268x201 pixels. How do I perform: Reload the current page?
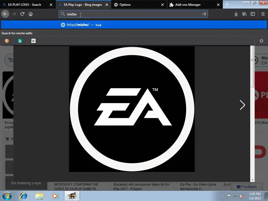pos(22,14)
